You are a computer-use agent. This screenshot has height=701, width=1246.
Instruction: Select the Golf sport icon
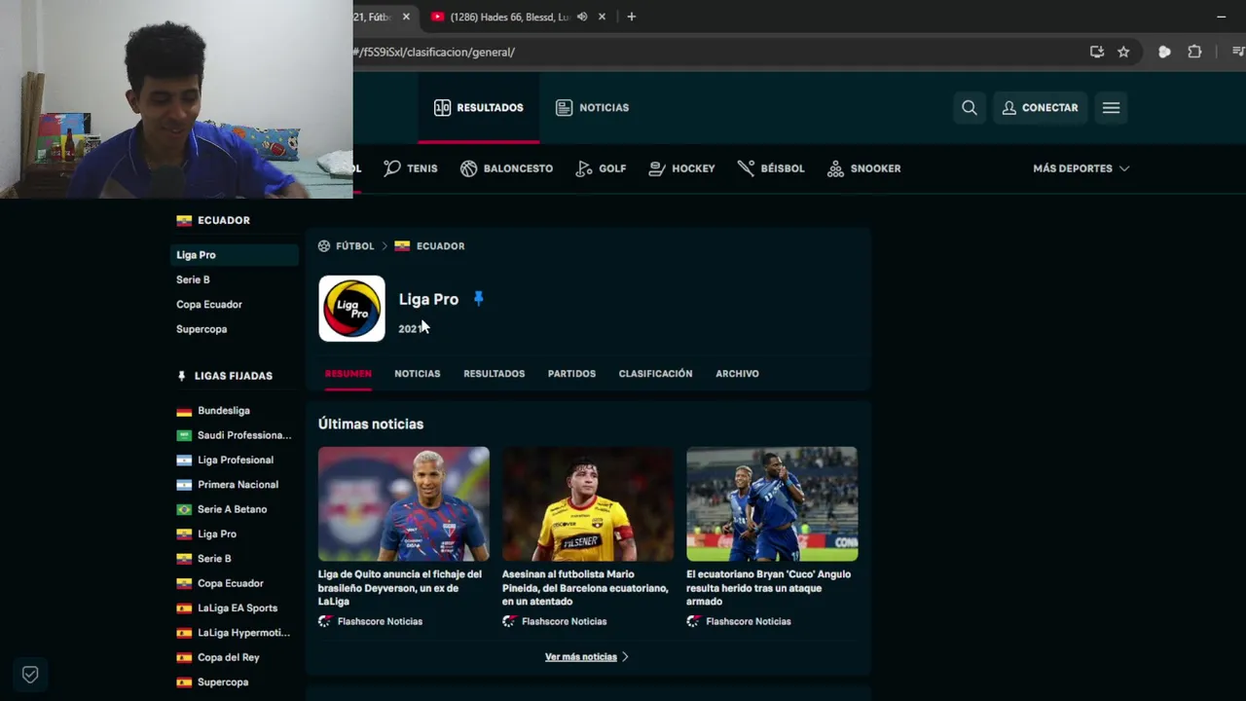tap(601, 168)
